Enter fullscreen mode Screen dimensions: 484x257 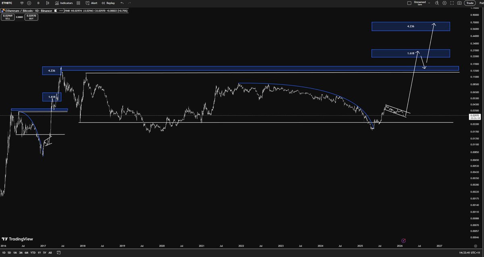coord(452,3)
